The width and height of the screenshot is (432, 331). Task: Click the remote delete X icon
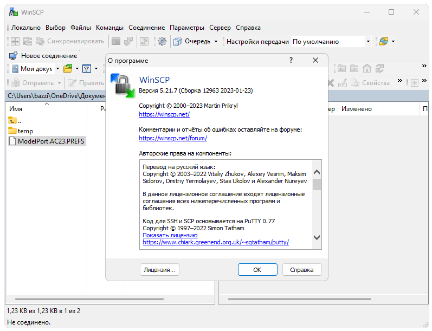pos(331,83)
